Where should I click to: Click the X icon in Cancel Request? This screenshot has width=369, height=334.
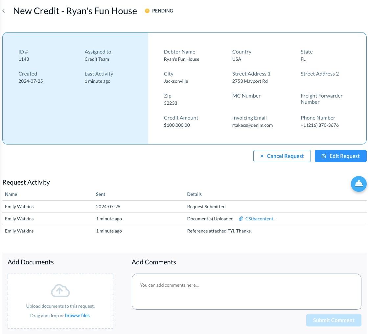(262, 156)
